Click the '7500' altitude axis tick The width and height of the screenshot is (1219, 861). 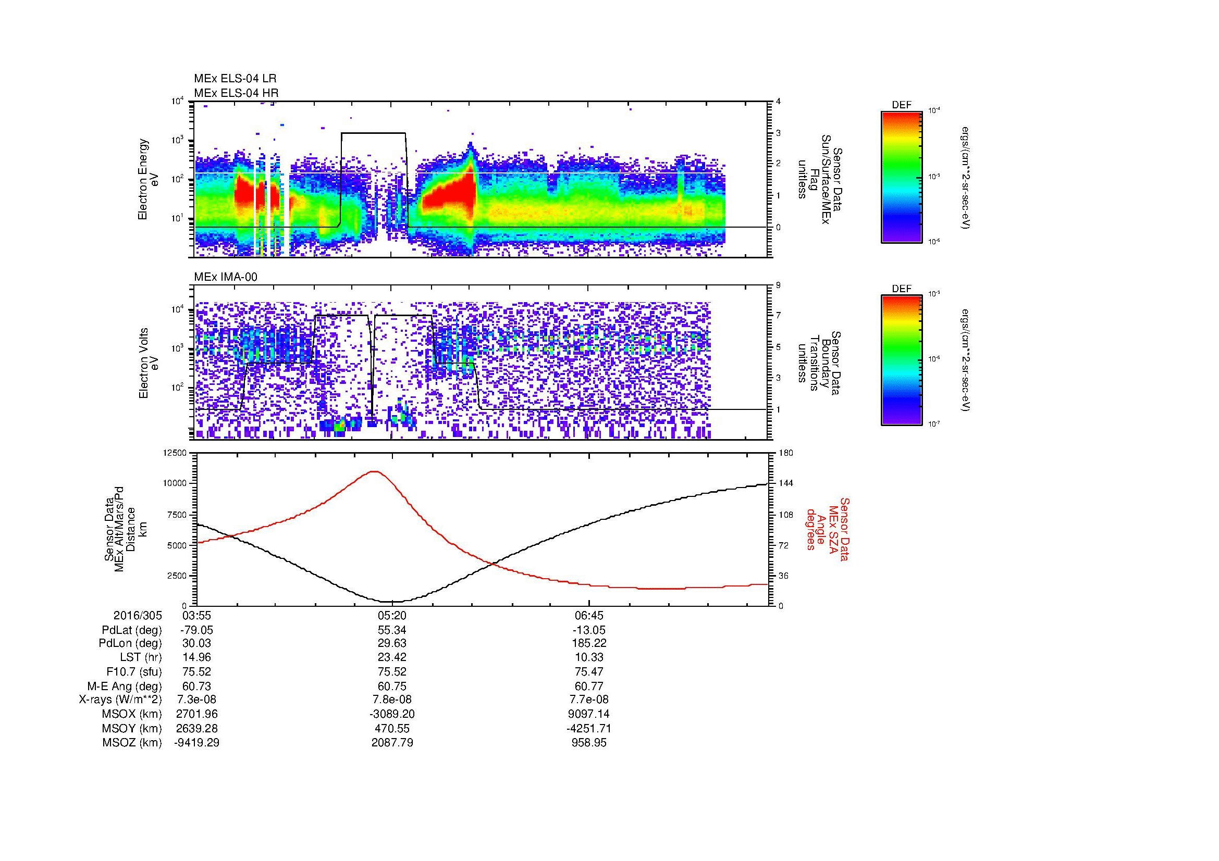click(x=177, y=515)
